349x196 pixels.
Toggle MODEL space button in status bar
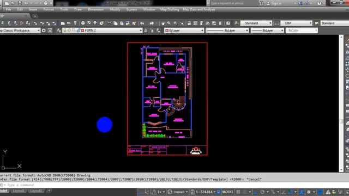pyautogui.click(x=228, y=192)
